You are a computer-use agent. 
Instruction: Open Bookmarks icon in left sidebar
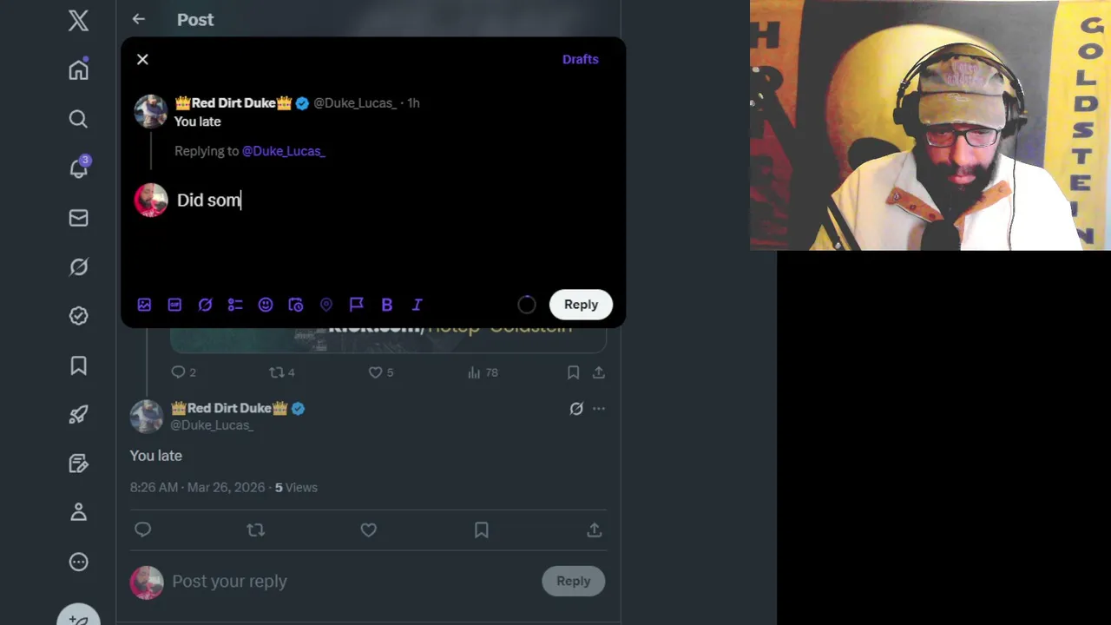(x=78, y=365)
